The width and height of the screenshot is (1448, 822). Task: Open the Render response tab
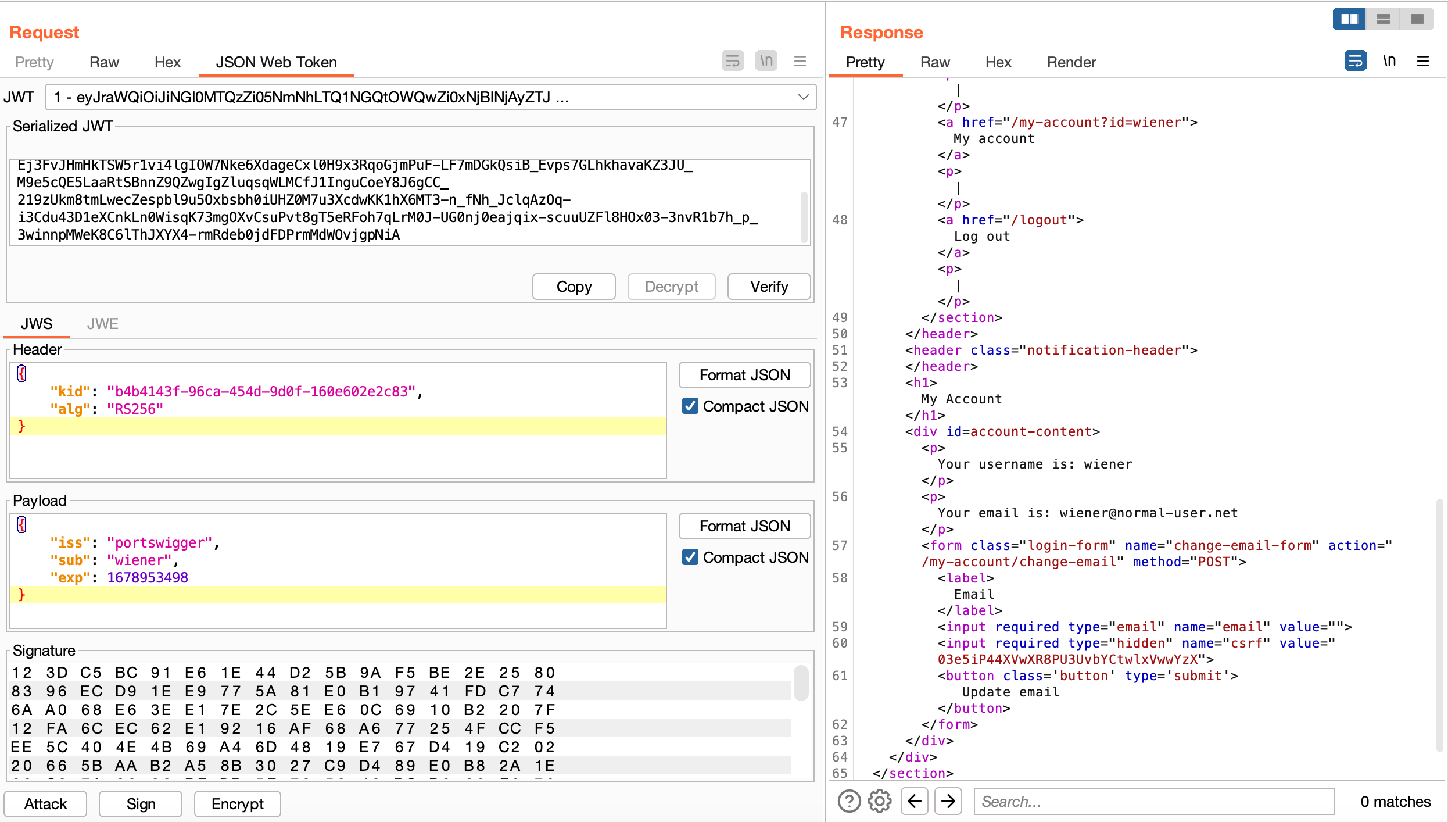1071,62
